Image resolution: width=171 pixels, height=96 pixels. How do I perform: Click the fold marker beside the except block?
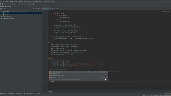pos(48,58)
